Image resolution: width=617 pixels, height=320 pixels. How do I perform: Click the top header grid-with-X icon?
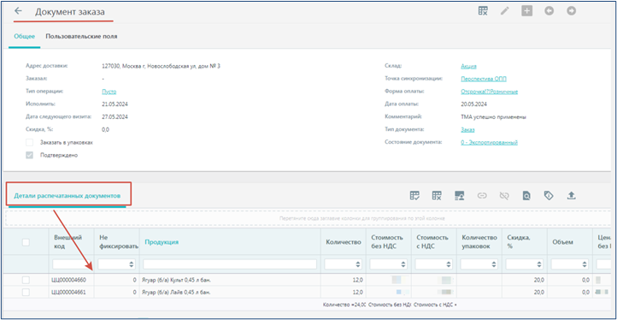[483, 11]
